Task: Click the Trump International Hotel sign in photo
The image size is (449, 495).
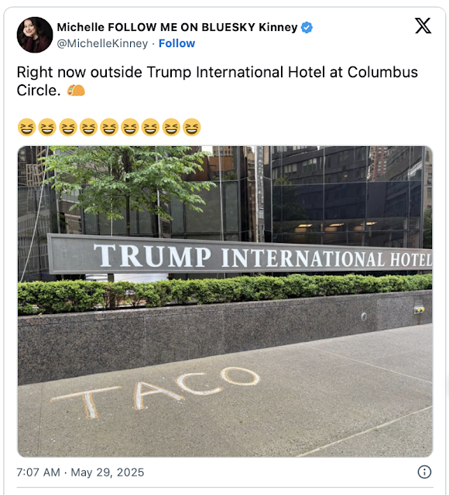Action: coord(240,256)
